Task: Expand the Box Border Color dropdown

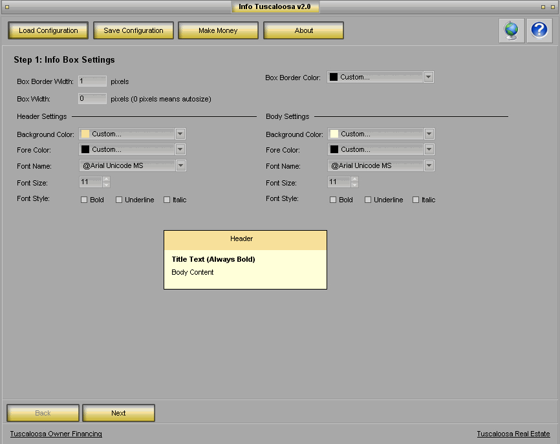Action: 428,77
